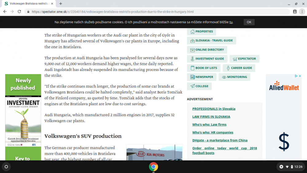Image resolution: width=307 pixels, height=173 pixels.
Task: Open Slovakia - Travel Guide
Action: pos(212,41)
